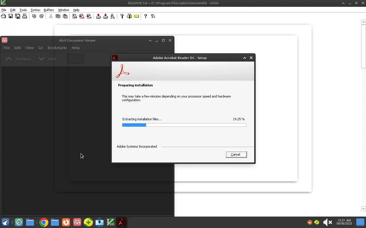Open GVIM Tools menu
The height and width of the screenshot is (228, 366).
[x=23, y=10]
